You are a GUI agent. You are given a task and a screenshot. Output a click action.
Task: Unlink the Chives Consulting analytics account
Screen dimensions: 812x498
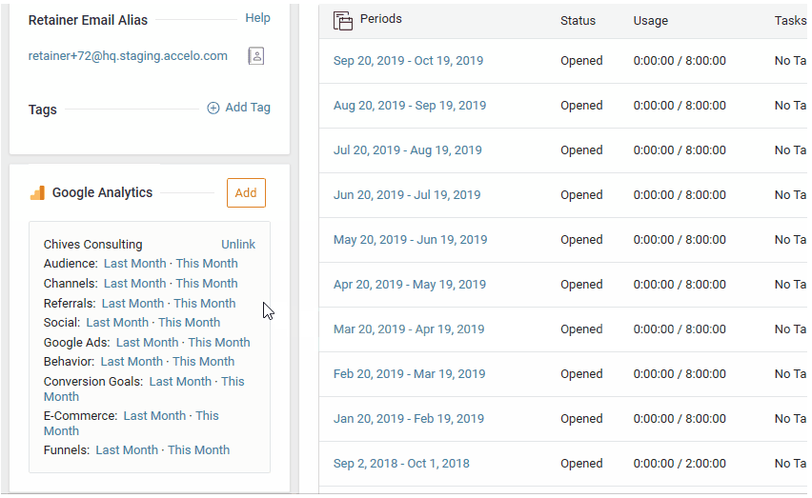(x=238, y=245)
